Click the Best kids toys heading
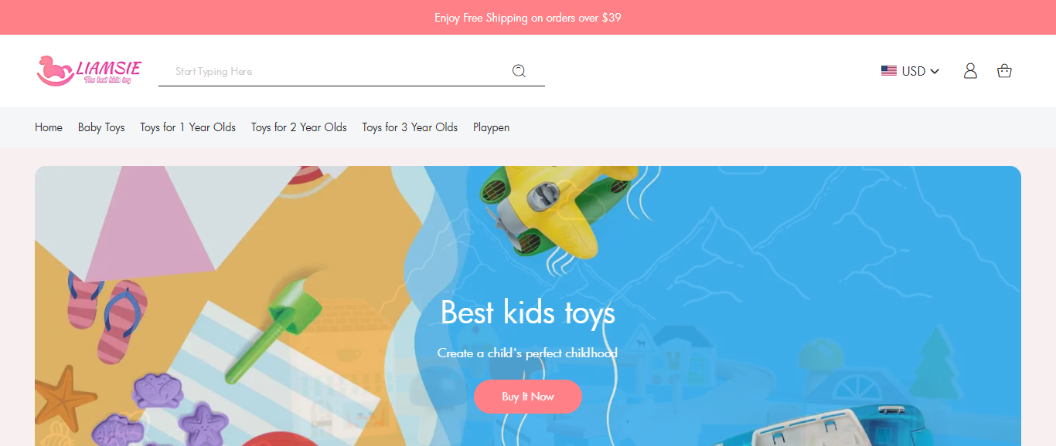The image size is (1056, 446). (x=528, y=313)
